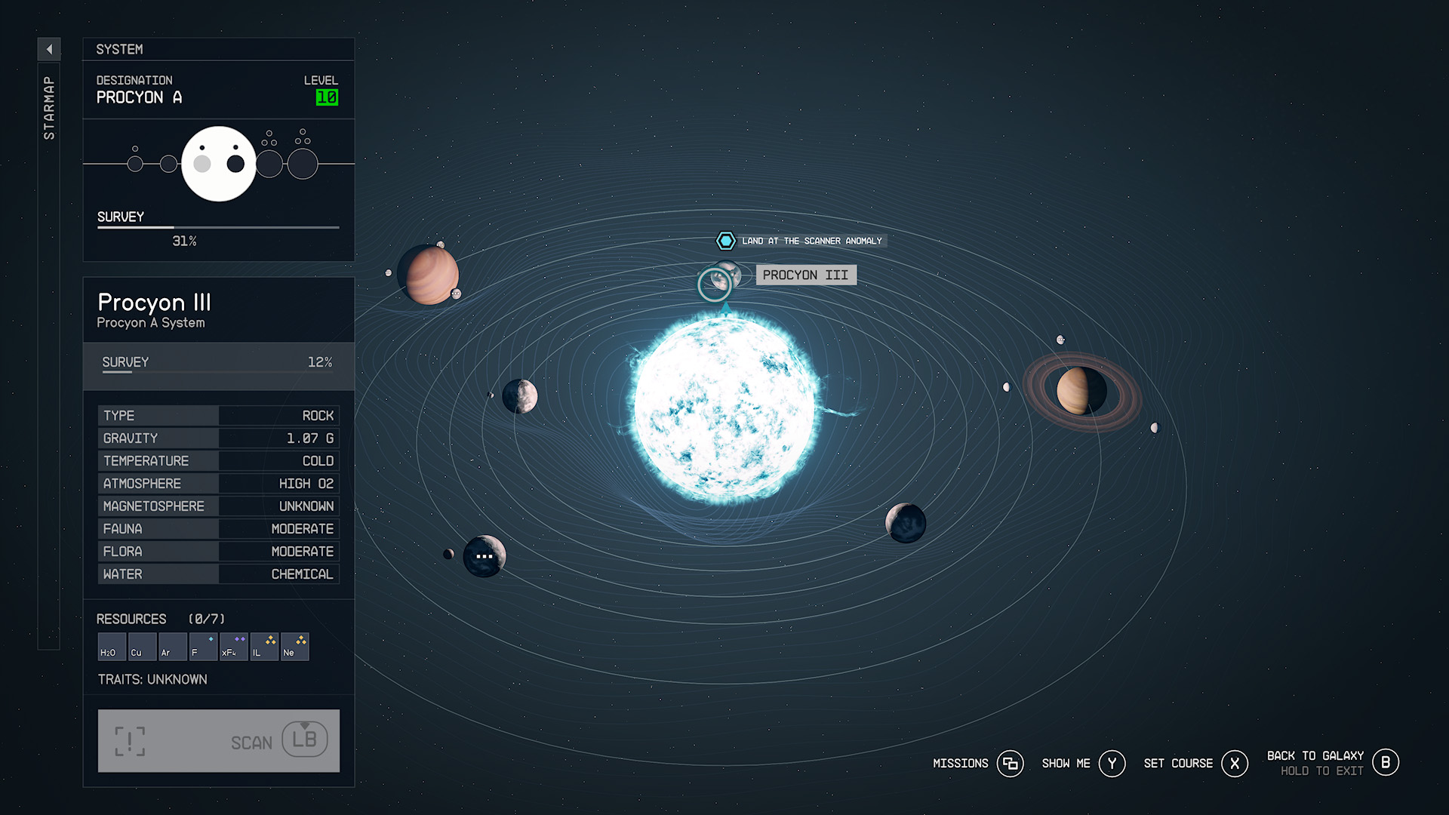Collapse the system panel with the back arrow
The width and height of the screenshot is (1449, 815).
tap(49, 49)
